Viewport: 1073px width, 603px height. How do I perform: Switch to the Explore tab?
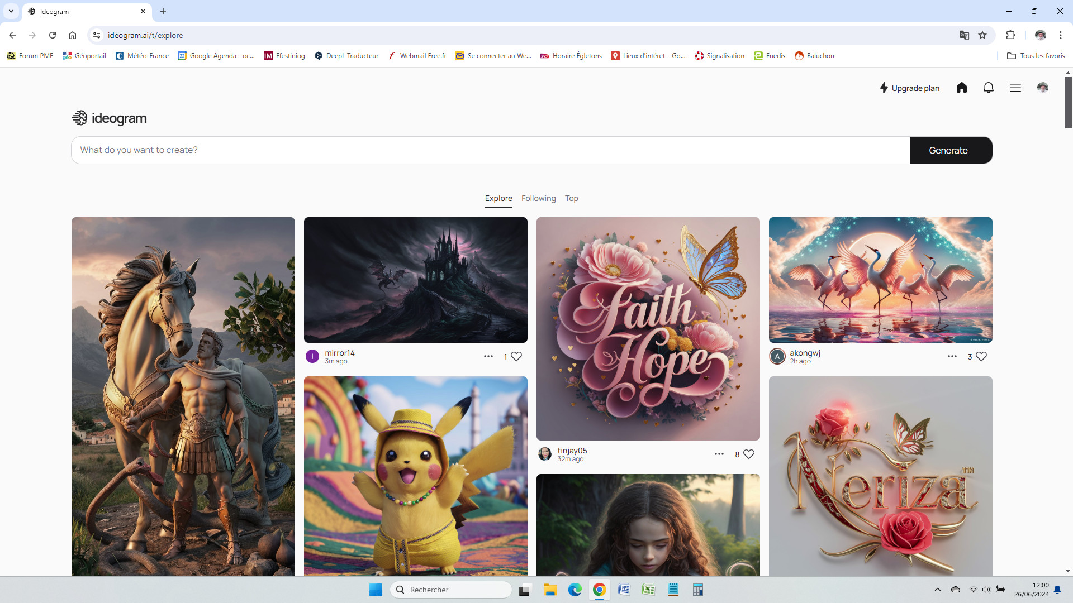click(498, 198)
